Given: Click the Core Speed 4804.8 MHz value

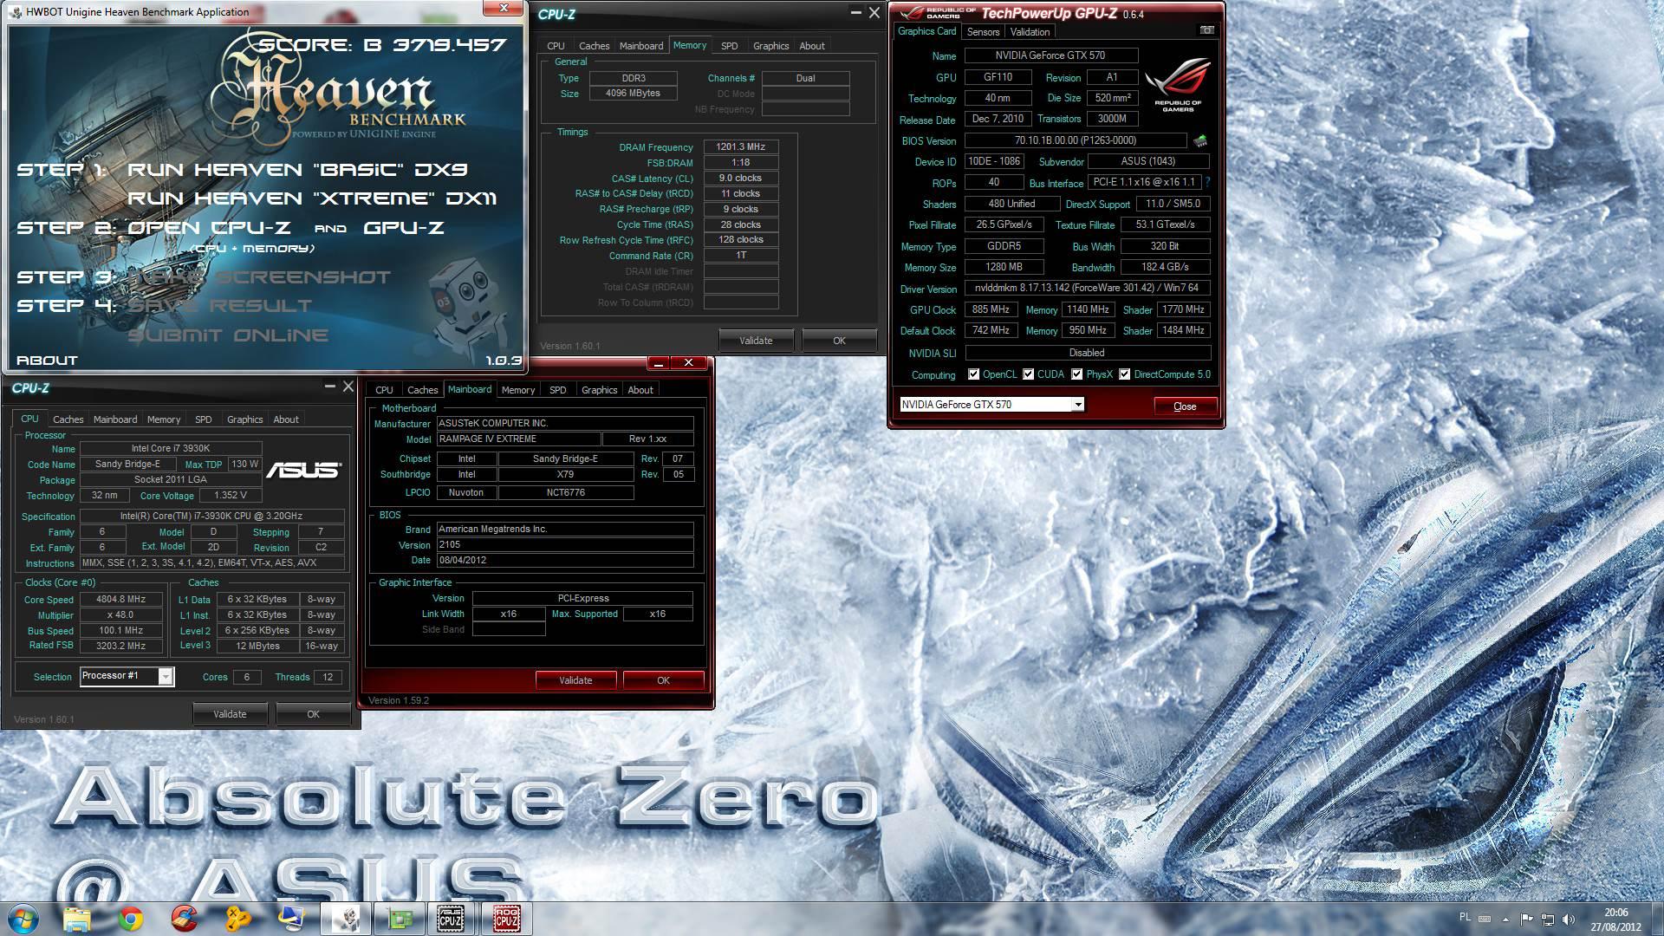Looking at the screenshot, I should click(121, 599).
